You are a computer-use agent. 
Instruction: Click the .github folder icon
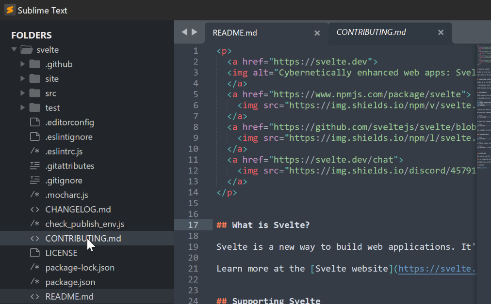tap(35, 64)
